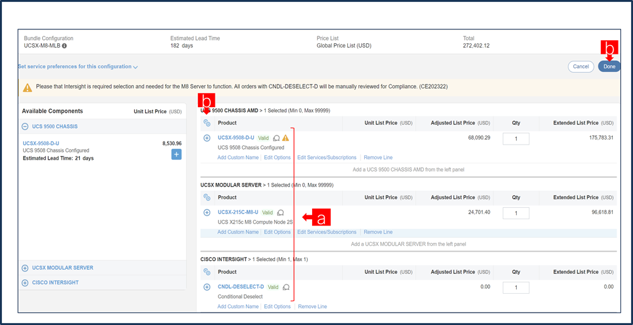
Task: Click the support headset icon beside UCSX-9508-D-U
Action: (x=276, y=138)
